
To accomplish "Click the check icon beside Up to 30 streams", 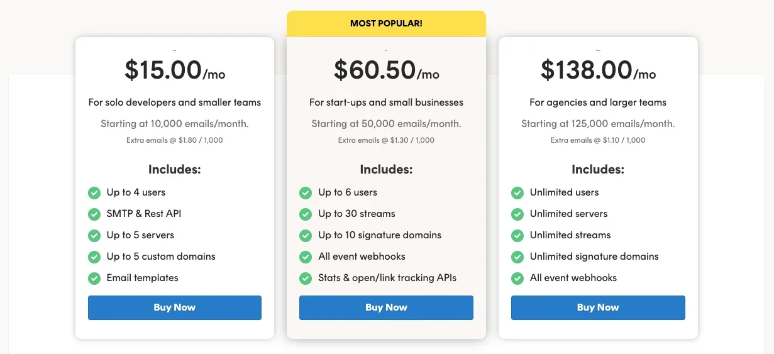I will coord(306,214).
